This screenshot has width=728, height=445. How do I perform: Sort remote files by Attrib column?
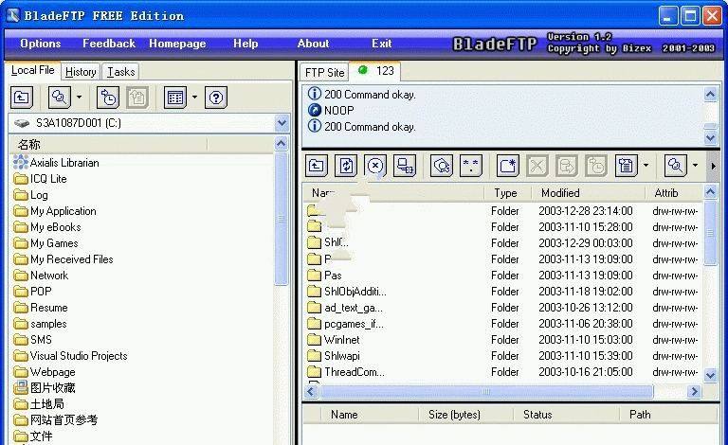click(673, 193)
